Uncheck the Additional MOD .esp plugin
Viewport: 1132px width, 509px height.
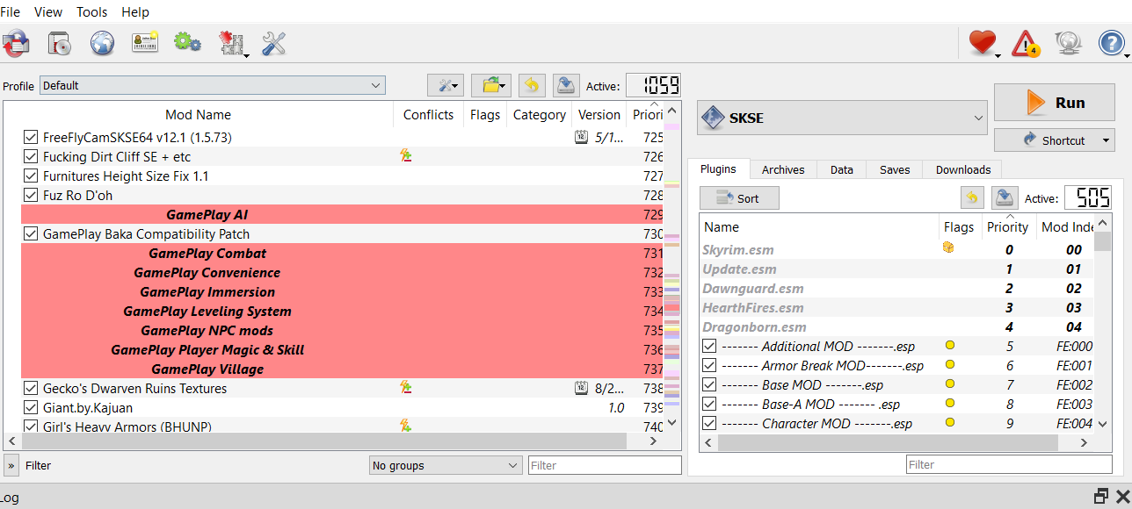point(709,346)
